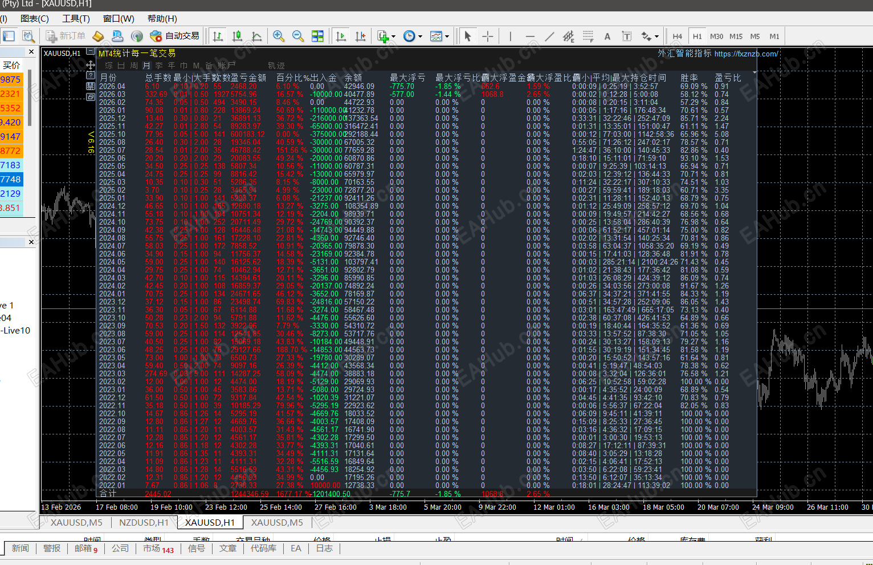Viewport: 873px width, 565px height.
Task: Open the 账户 account tab
Action: 226,66
